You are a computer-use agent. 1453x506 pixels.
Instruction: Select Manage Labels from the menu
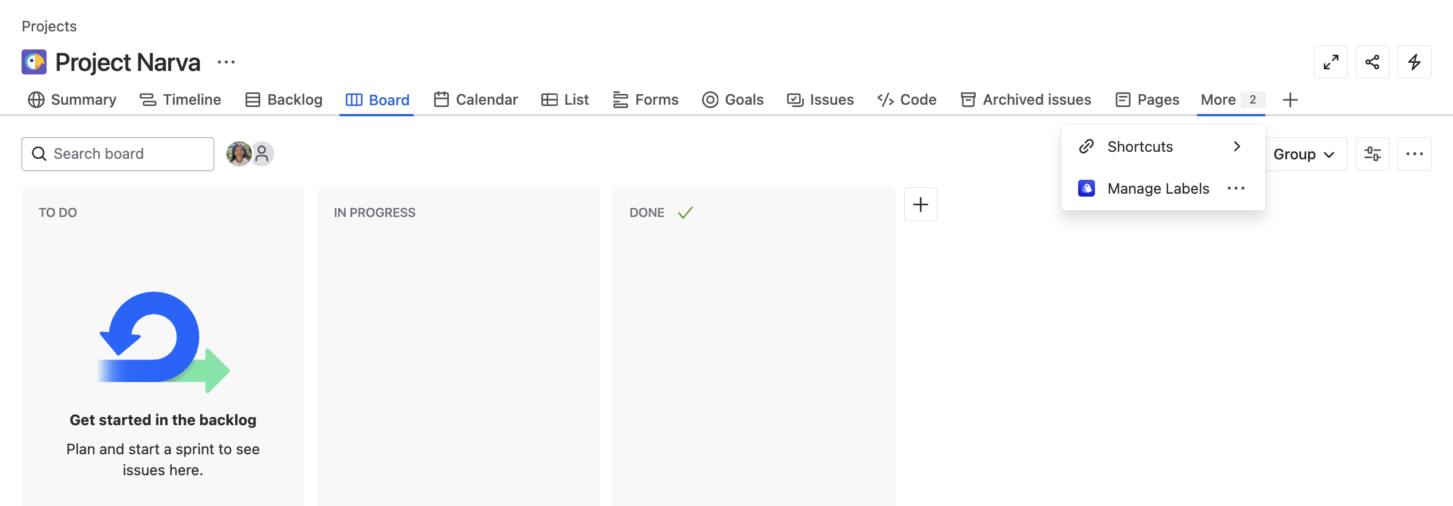click(1157, 188)
